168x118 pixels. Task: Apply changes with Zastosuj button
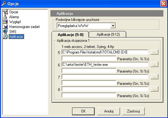[x=133, y=111]
